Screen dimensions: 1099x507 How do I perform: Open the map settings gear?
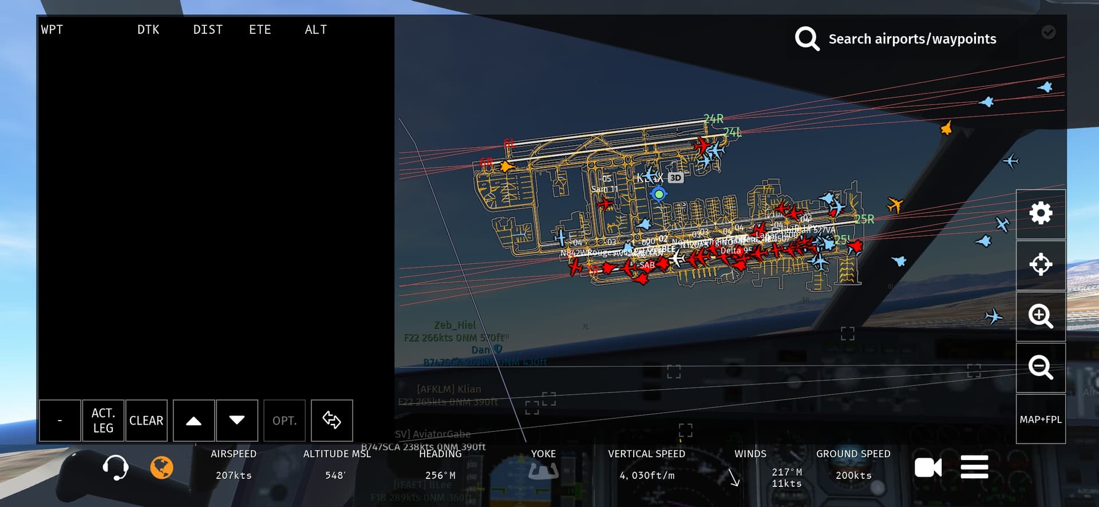(x=1041, y=213)
